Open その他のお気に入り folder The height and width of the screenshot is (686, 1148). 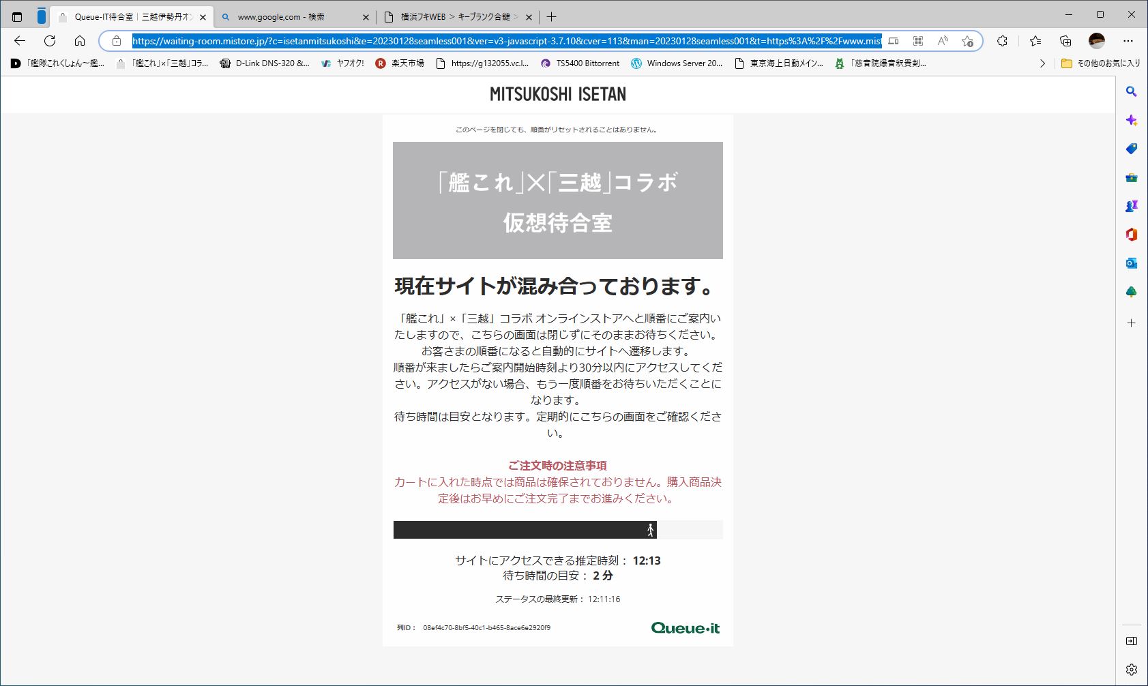point(1101,63)
